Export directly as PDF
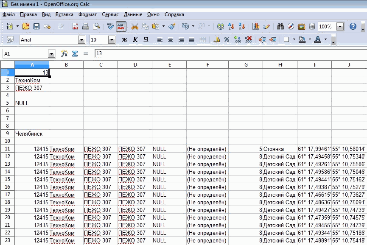 [x=75, y=26]
